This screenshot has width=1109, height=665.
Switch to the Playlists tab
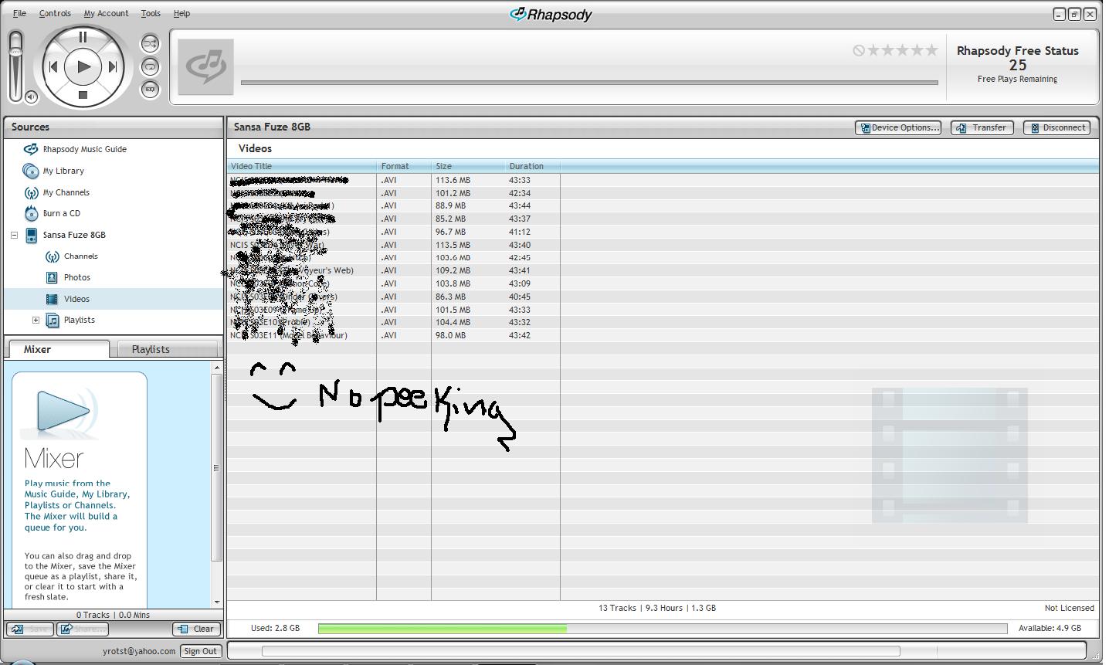[167, 349]
